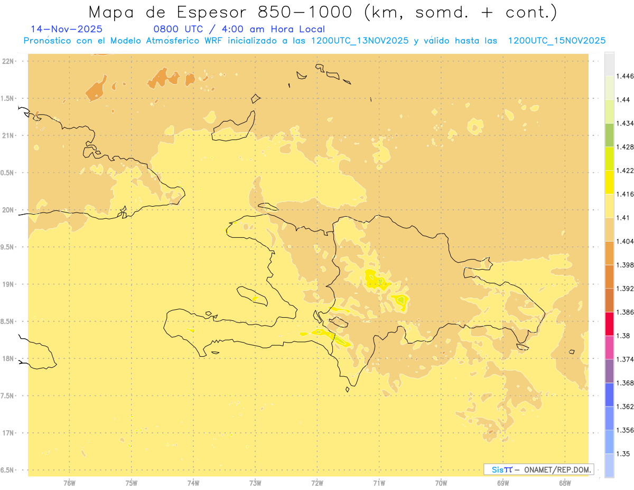Select the '71W' longitude label
Viewport: 634px width, 490px height.
click(x=379, y=483)
